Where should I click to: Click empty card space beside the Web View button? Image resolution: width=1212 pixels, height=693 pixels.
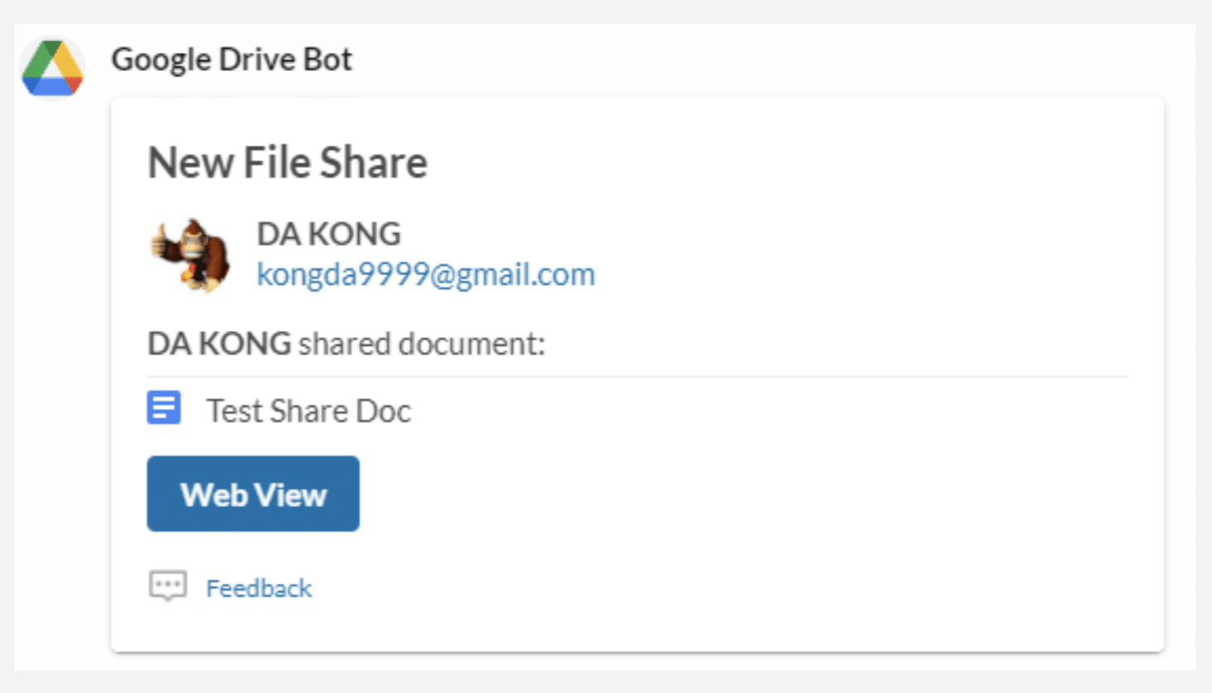pos(703,494)
